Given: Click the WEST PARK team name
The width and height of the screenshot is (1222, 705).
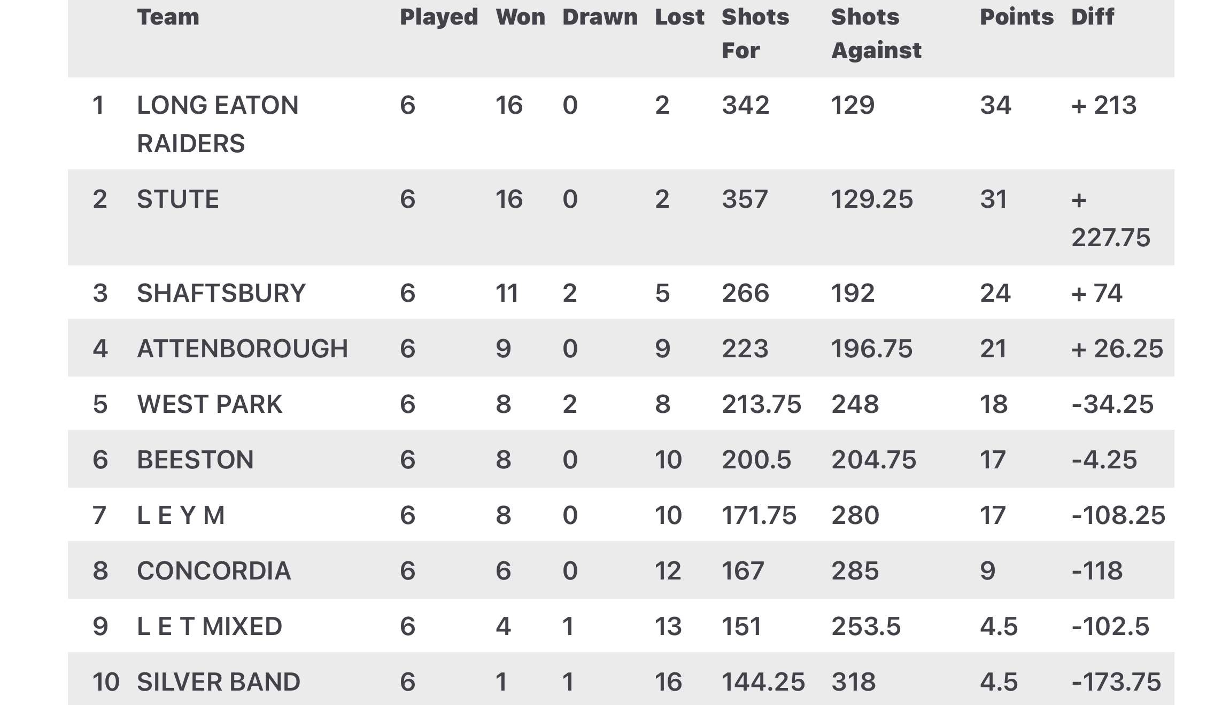Looking at the screenshot, I should tap(209, 404).
